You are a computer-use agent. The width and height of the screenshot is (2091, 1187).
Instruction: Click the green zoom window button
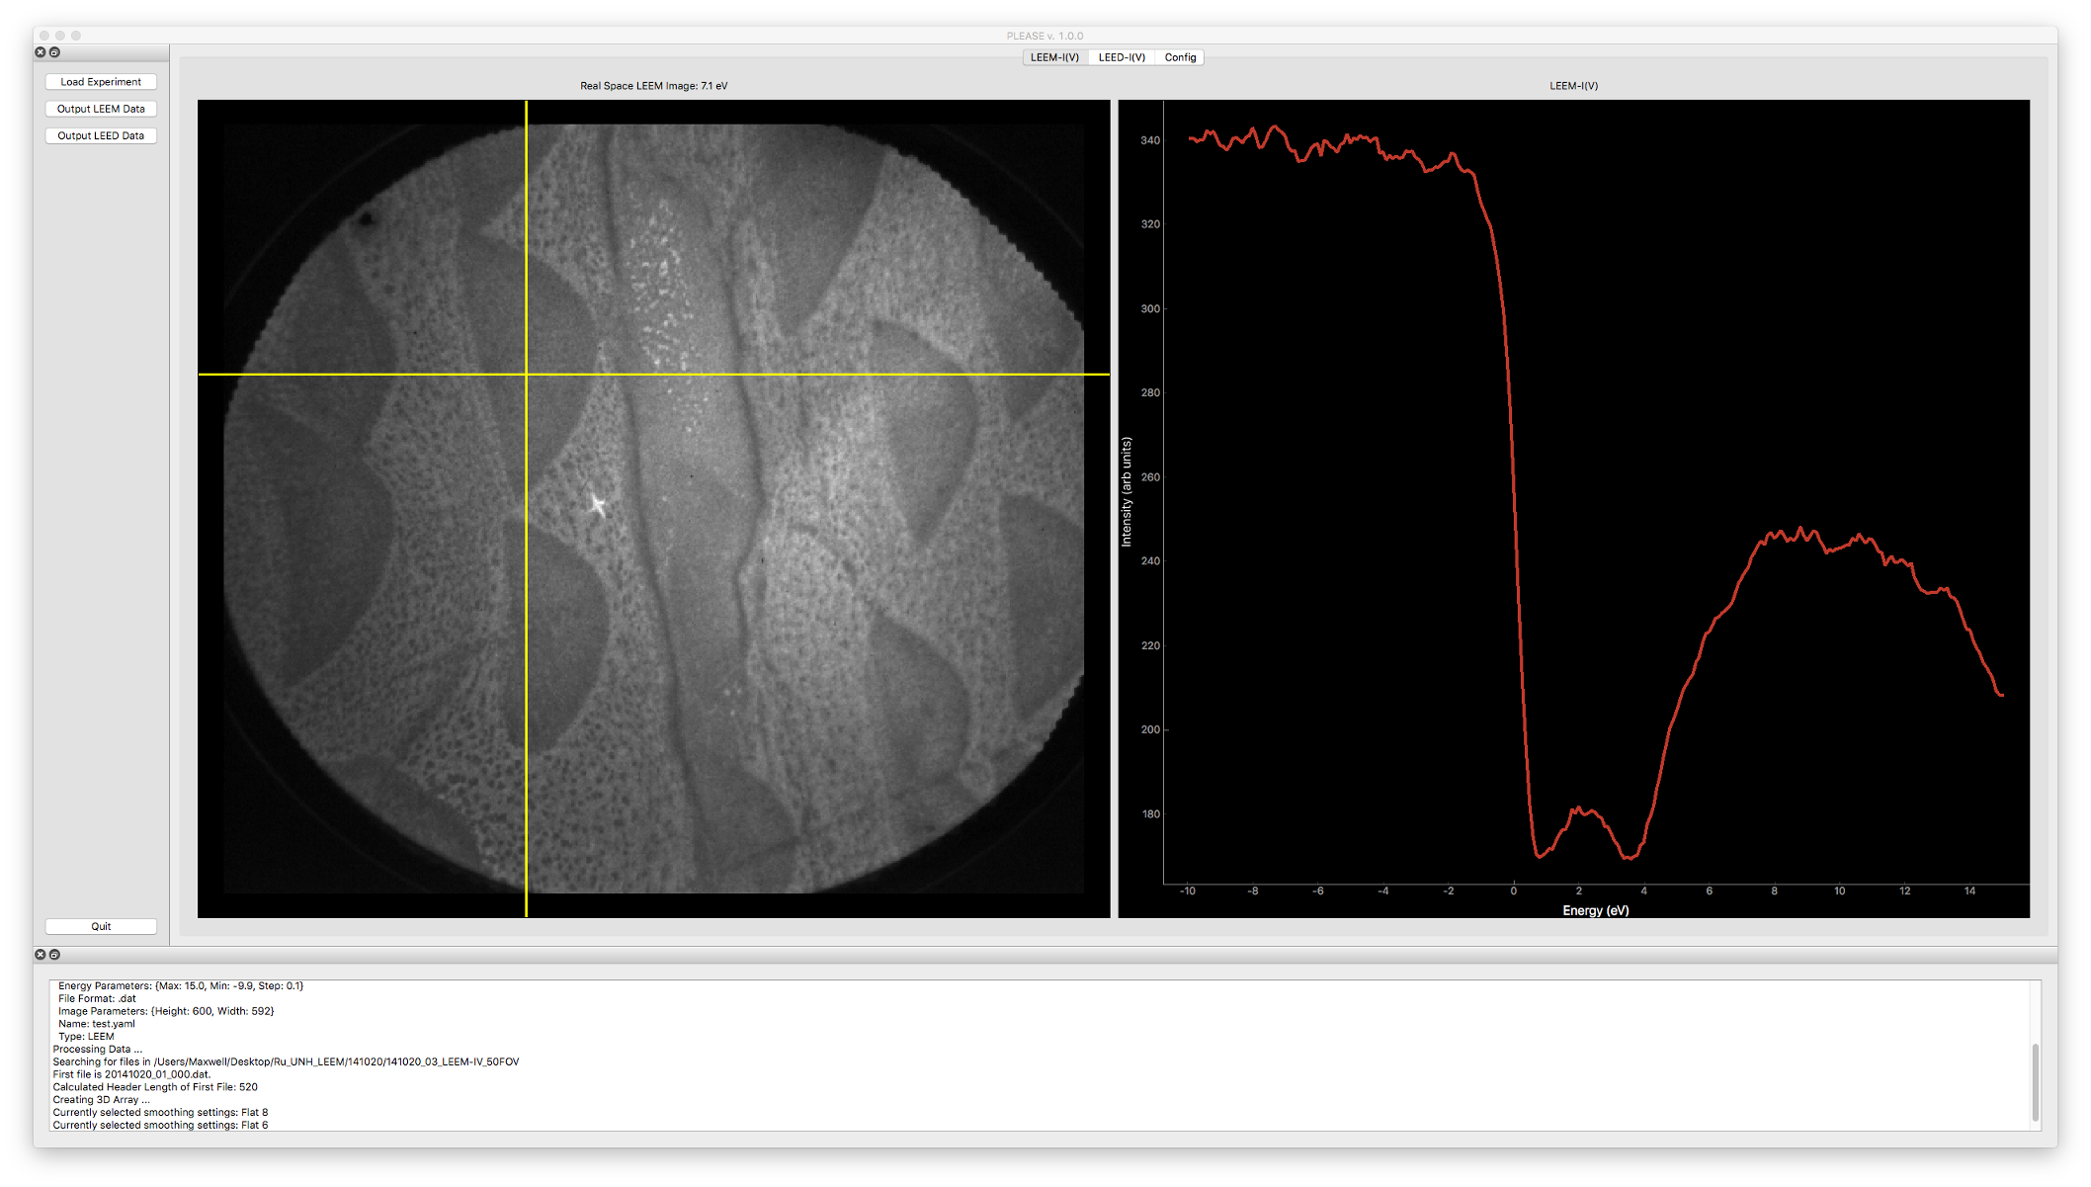[76, 36]
